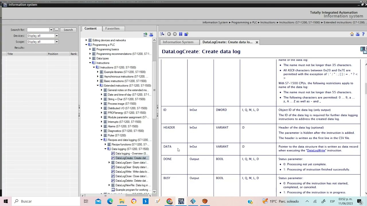Open the DataLogDelete tree topic
The width and height of the screenshot is (367, 206).
click(x=131, y=181)
